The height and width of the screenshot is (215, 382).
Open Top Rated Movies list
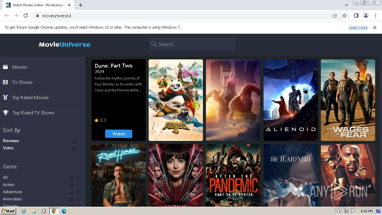click(30, 97)
